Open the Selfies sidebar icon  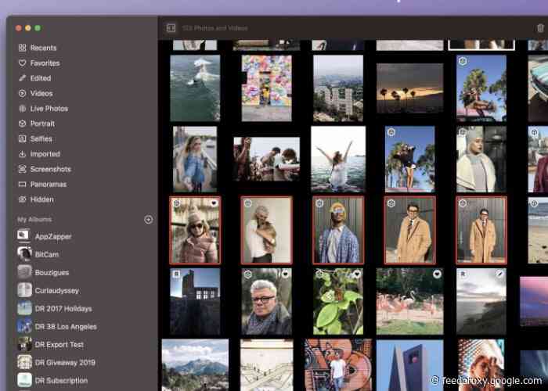[x=23, y=138]
